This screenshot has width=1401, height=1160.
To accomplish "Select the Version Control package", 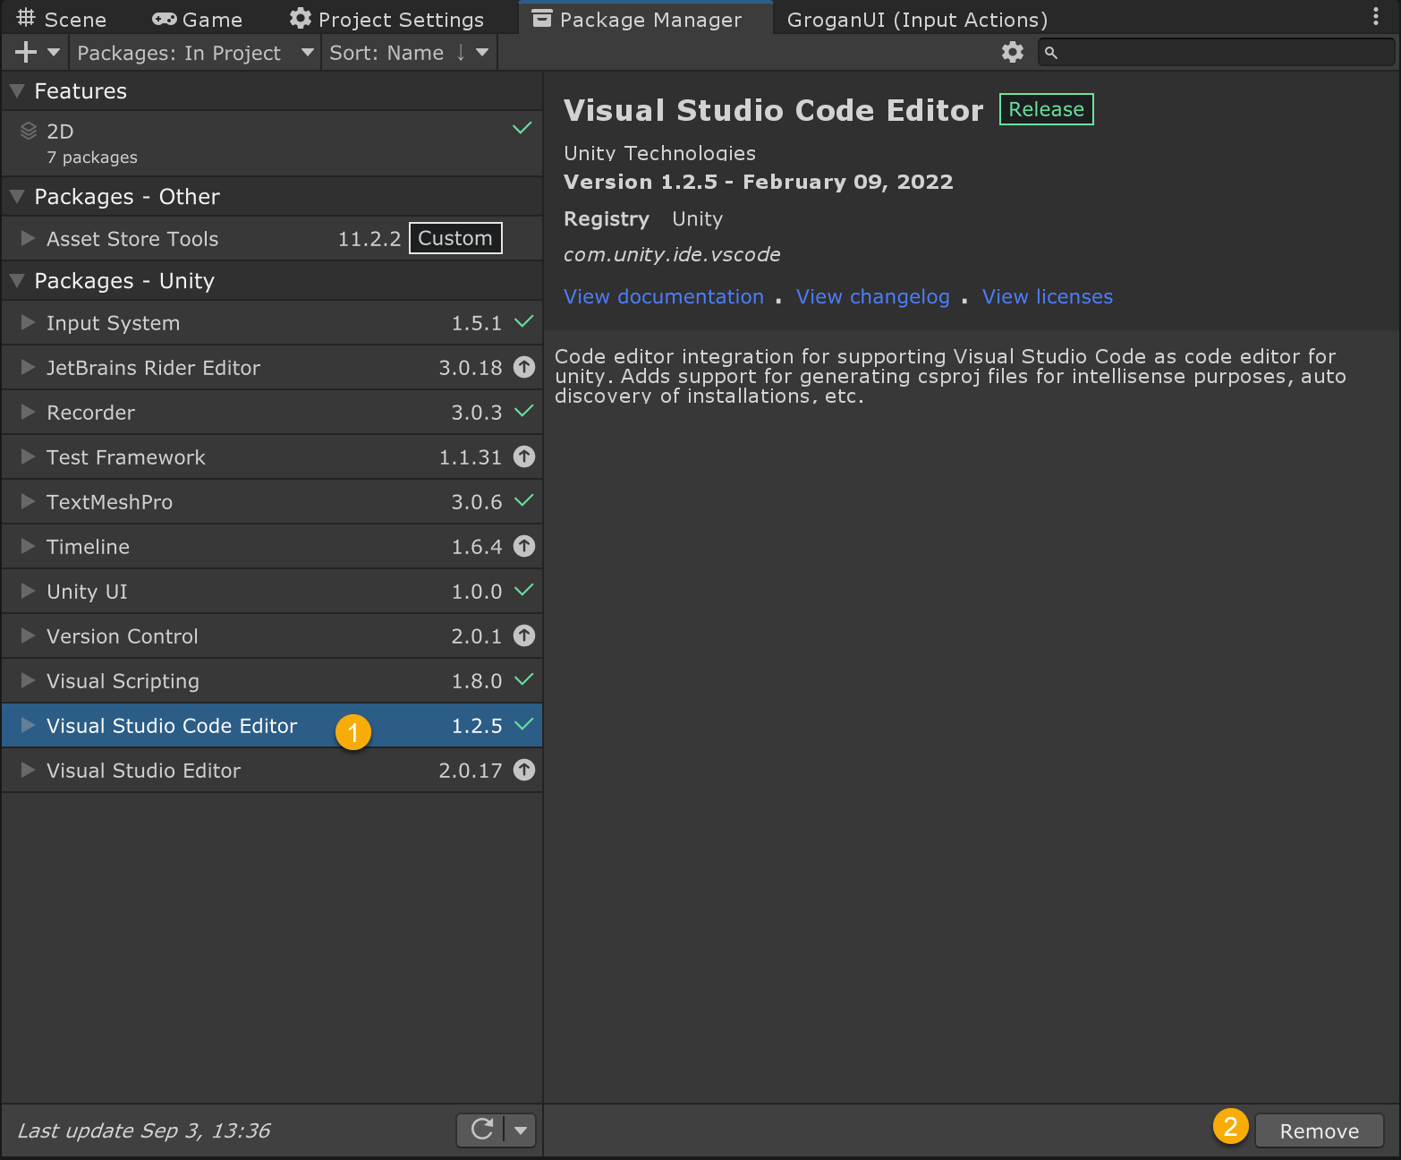I will click(272, 636).
